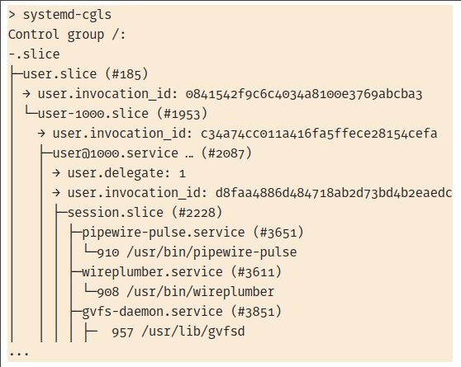Click the -.slice root entry

[34, 54]
